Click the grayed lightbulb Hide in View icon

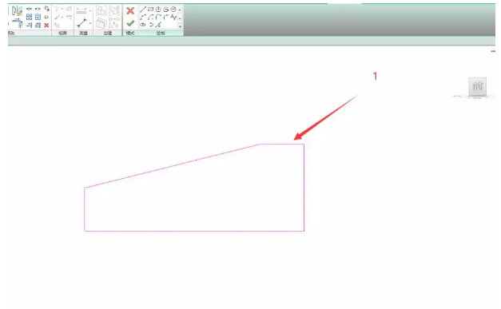point(57,9)
